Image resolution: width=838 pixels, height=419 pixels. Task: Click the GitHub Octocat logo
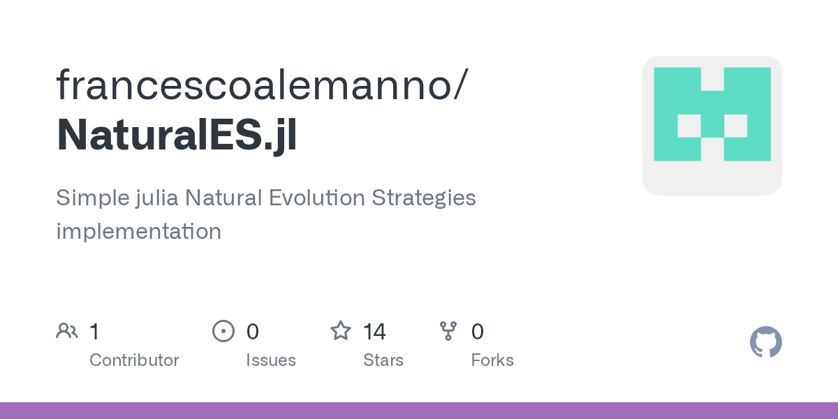(x=765, y=342)
